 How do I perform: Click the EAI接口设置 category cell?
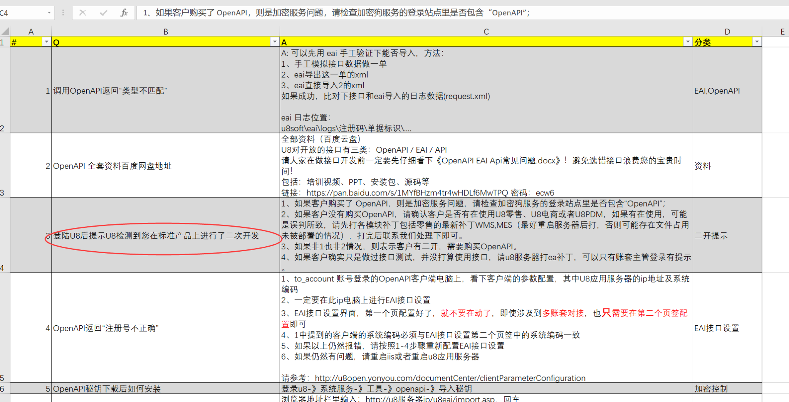[x=727, y=328]
